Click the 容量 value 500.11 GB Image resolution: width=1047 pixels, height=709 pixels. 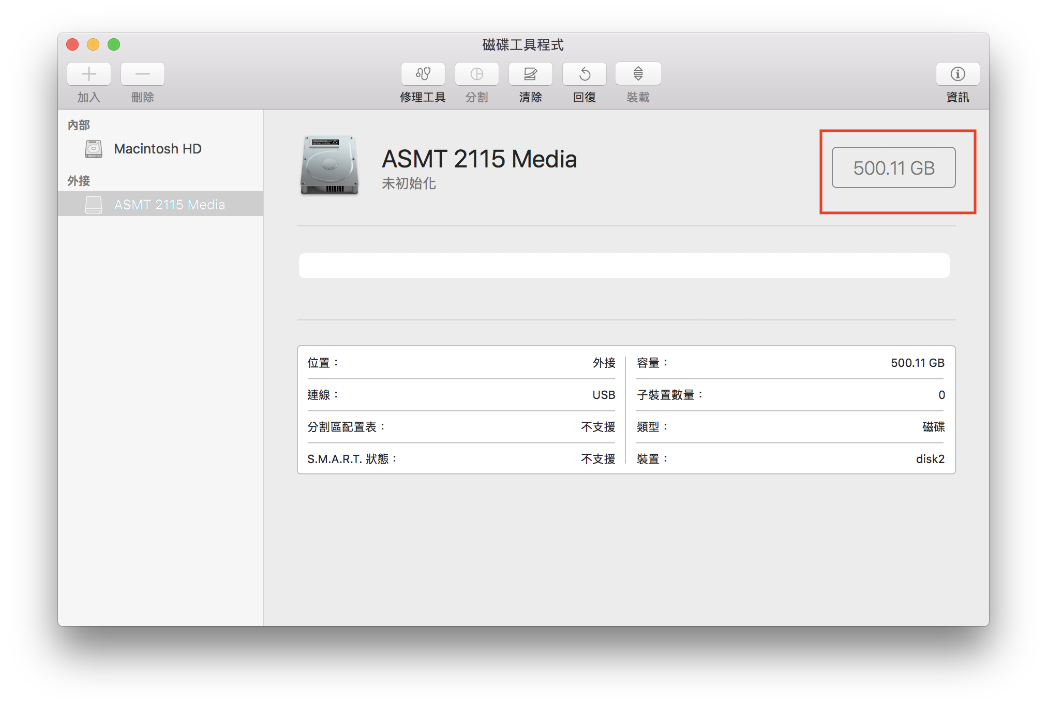pyautogui.click(x=918, y=363)
